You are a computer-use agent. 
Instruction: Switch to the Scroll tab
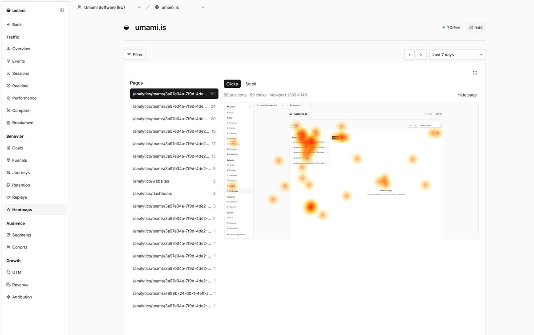coord(251,84)
